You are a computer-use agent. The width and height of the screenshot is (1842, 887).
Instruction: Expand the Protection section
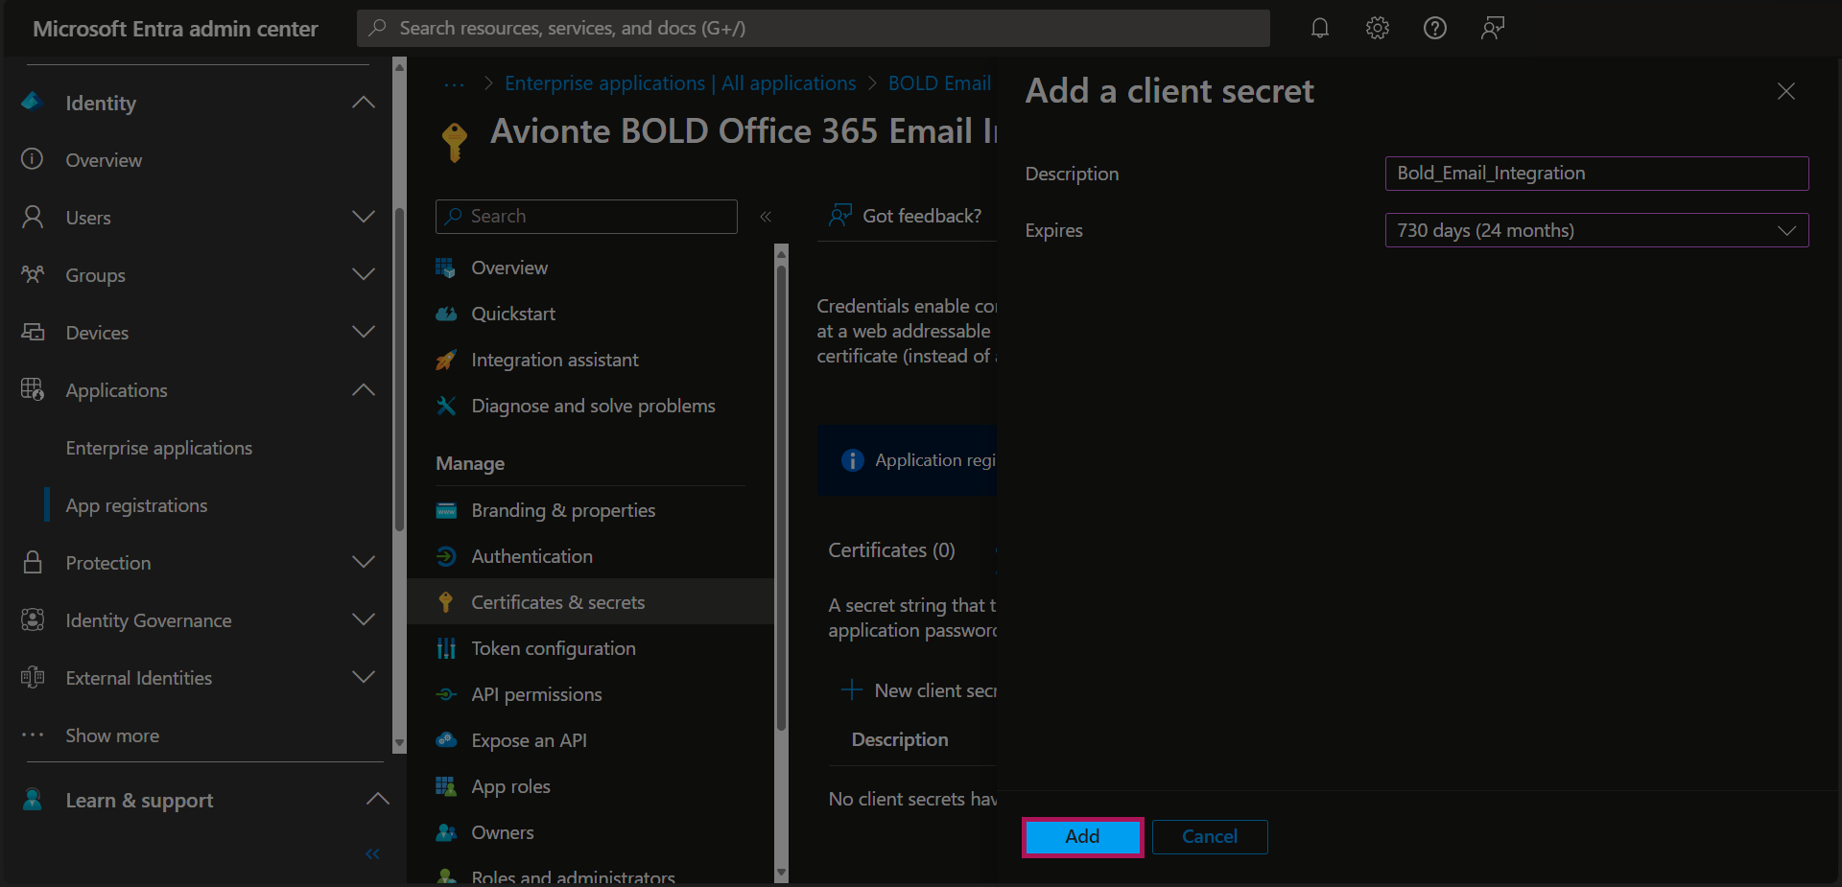point(363,563)
